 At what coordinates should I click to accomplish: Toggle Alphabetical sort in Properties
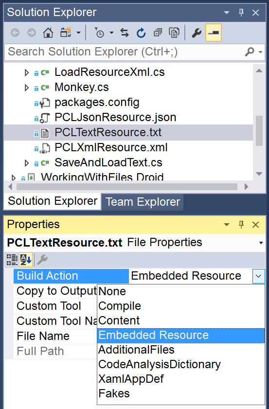(26, 260)
